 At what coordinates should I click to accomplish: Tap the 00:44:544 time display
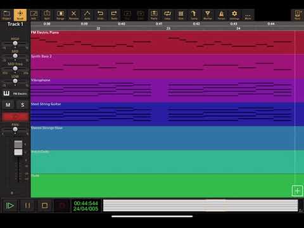point(86,203)
